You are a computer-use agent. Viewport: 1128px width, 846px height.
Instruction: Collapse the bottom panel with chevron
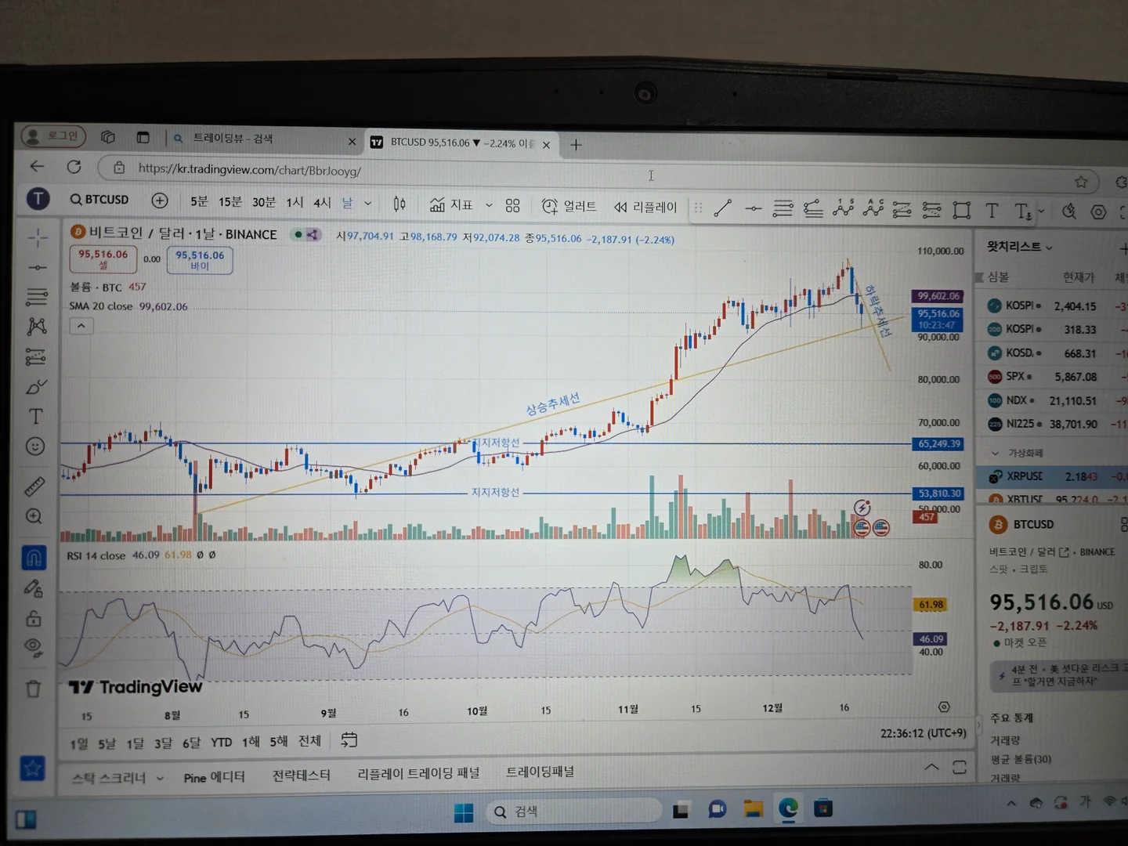[931, 767]
